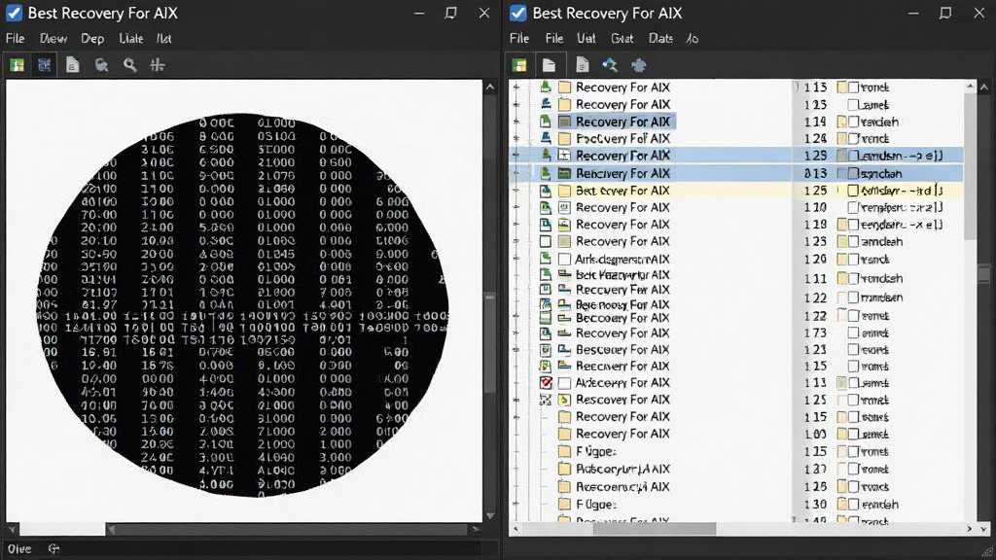Click the green icon beside Arls.degmerstmAIX
The height and width of the screenshot is (560, 996).
545,259
